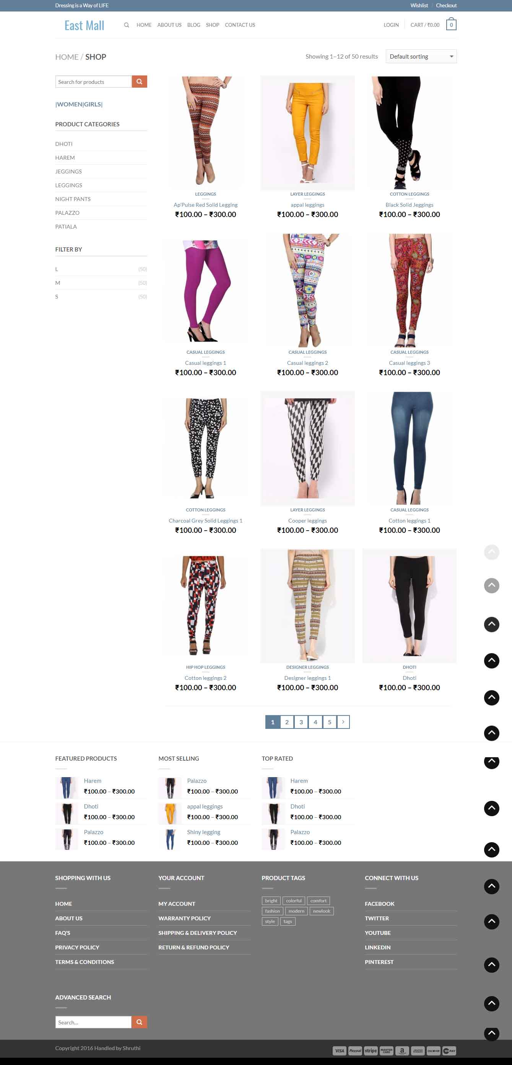Click the 'colorful' product tag
The width and height of the screenshot is (512, 1065).
(x=294, y=901)
